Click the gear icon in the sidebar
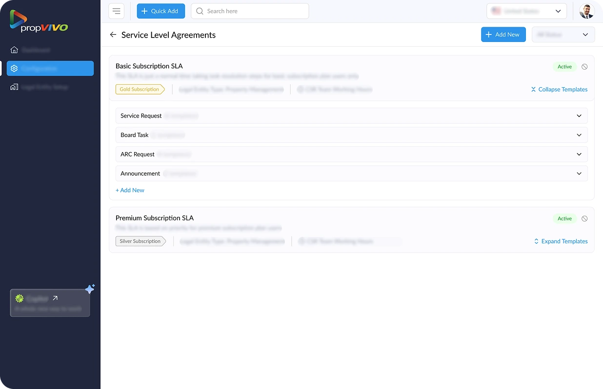The image size is (603, 389). tap(14, 68)
